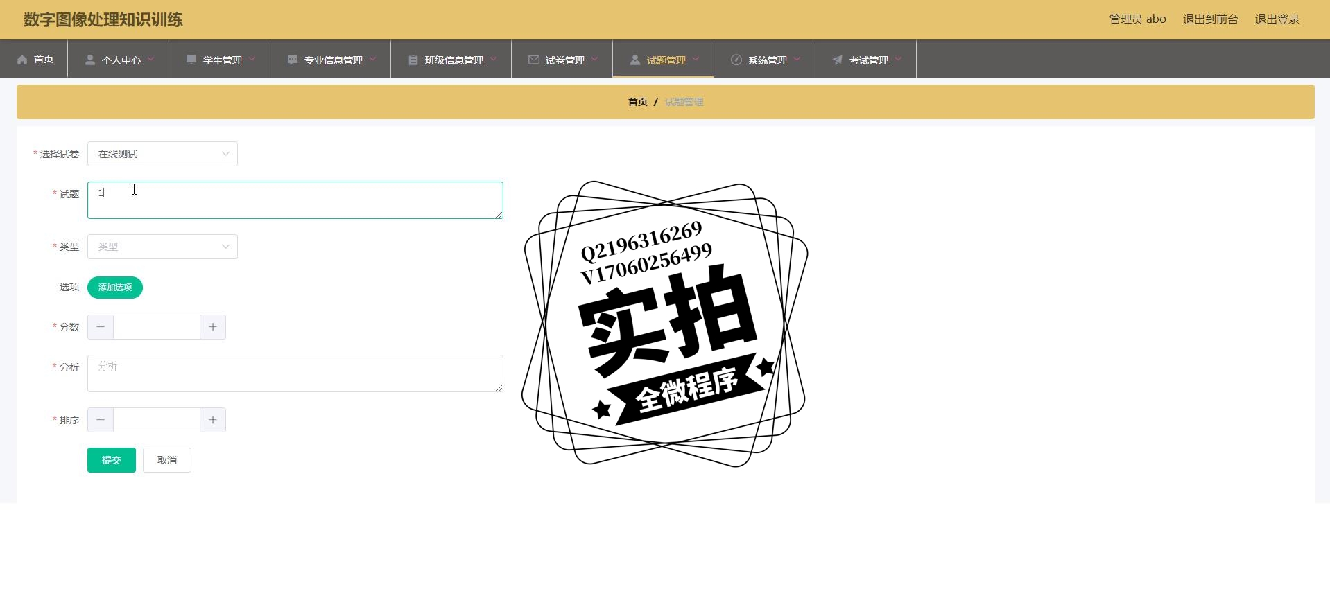Click the user icon beside 试题管理
1330x616 pixels.
[635, 60]
